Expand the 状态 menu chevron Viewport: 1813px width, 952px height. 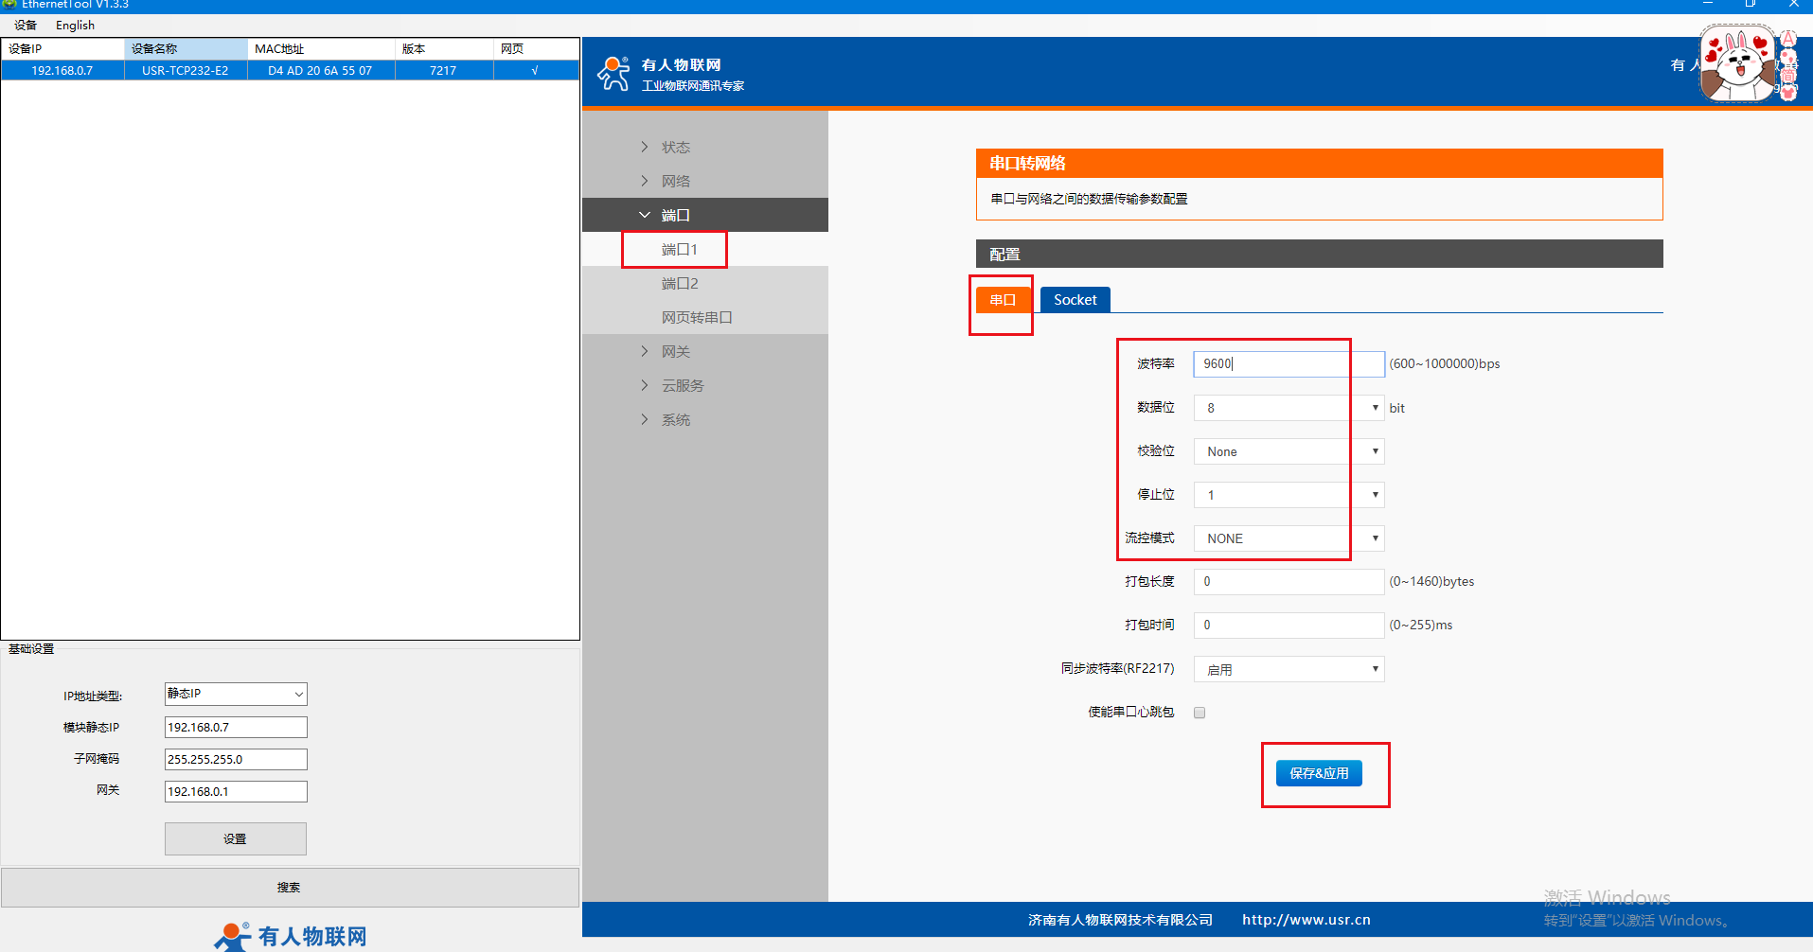click(645, 147)
